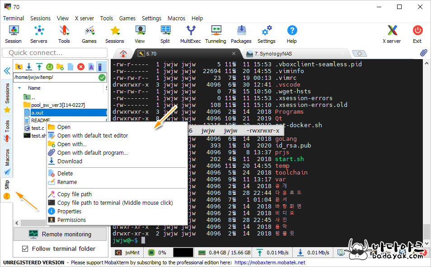The width and height of the screenshot is (431, 267).
Task: Choose Copy file path to terminal
Action: click(x=117, y=203)
